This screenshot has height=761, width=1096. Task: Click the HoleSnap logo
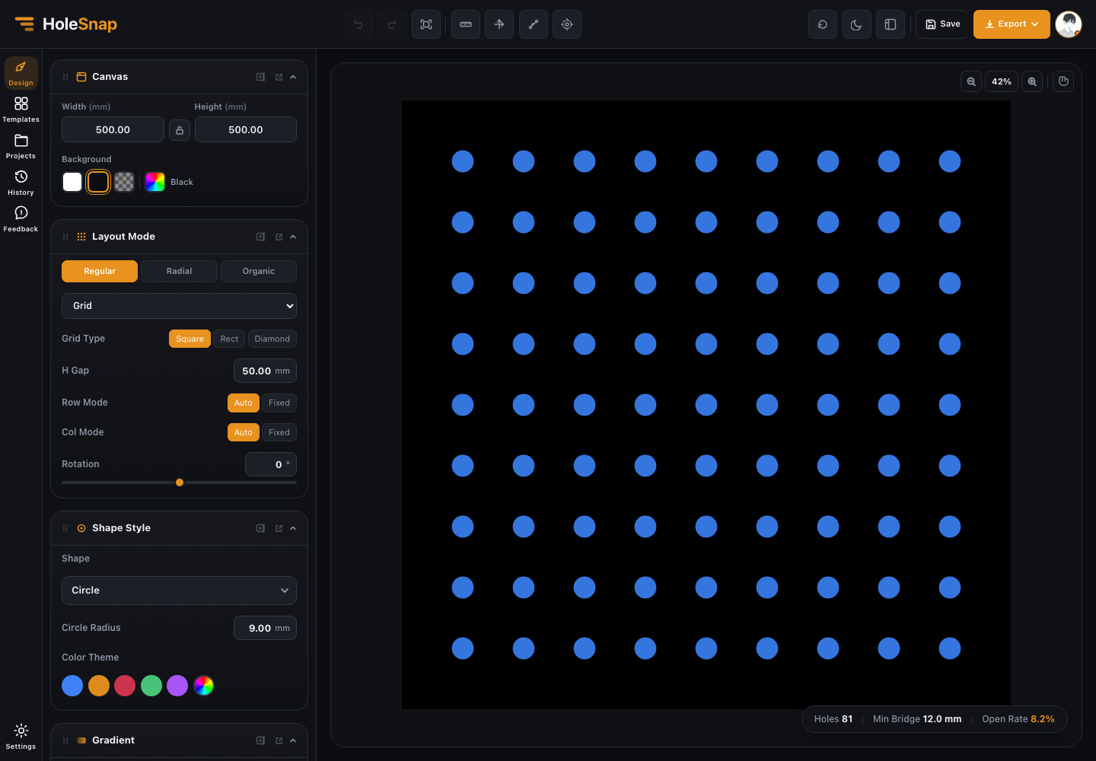(66, 24)
